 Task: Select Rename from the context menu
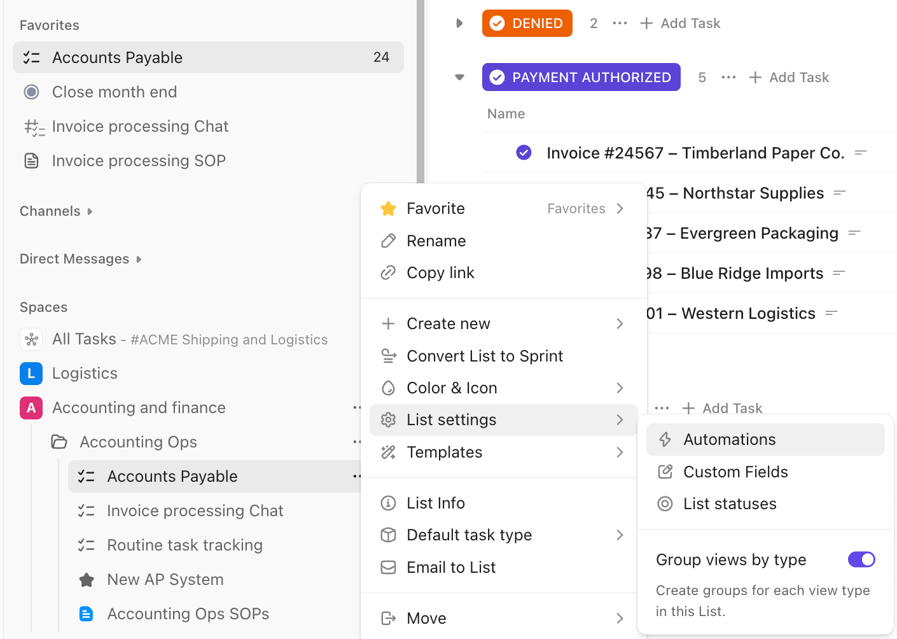point(436,241)
